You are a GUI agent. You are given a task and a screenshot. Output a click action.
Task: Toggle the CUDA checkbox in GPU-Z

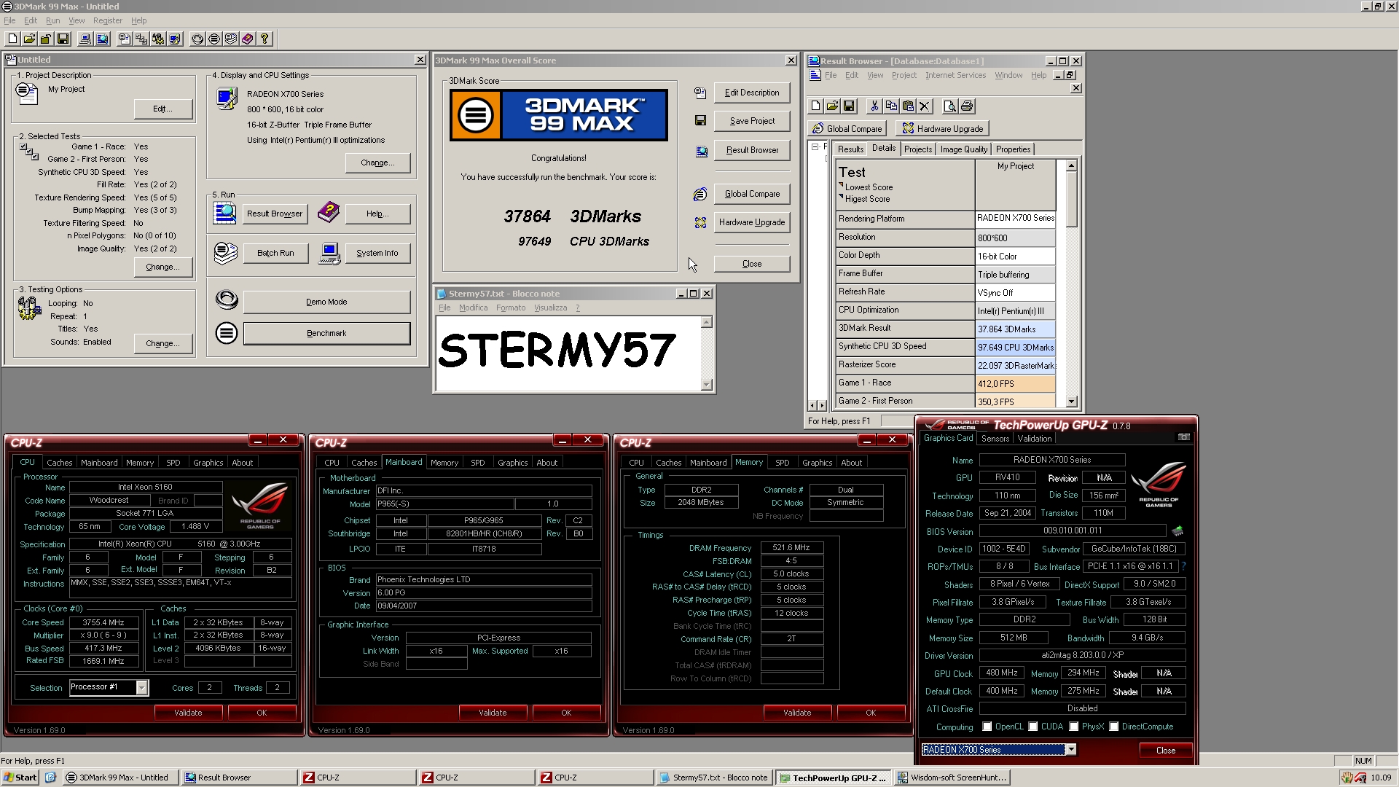(1032, 727)
